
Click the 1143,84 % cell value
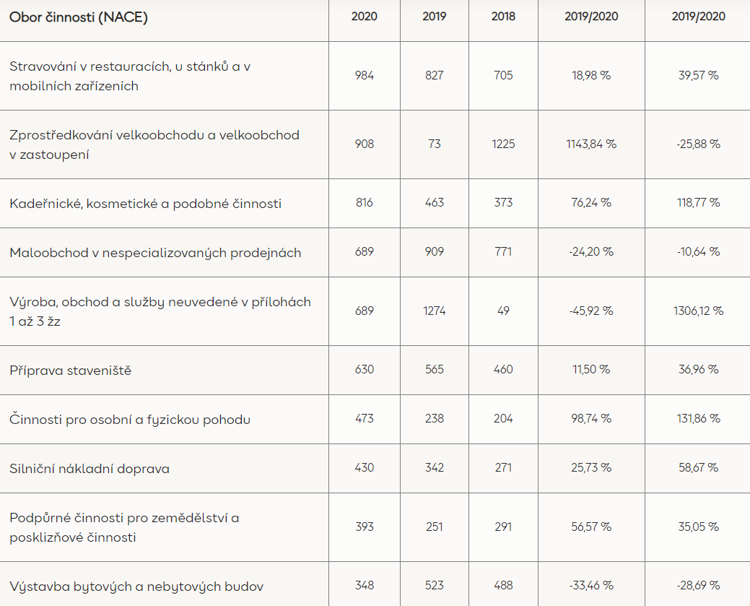(591, 144)
